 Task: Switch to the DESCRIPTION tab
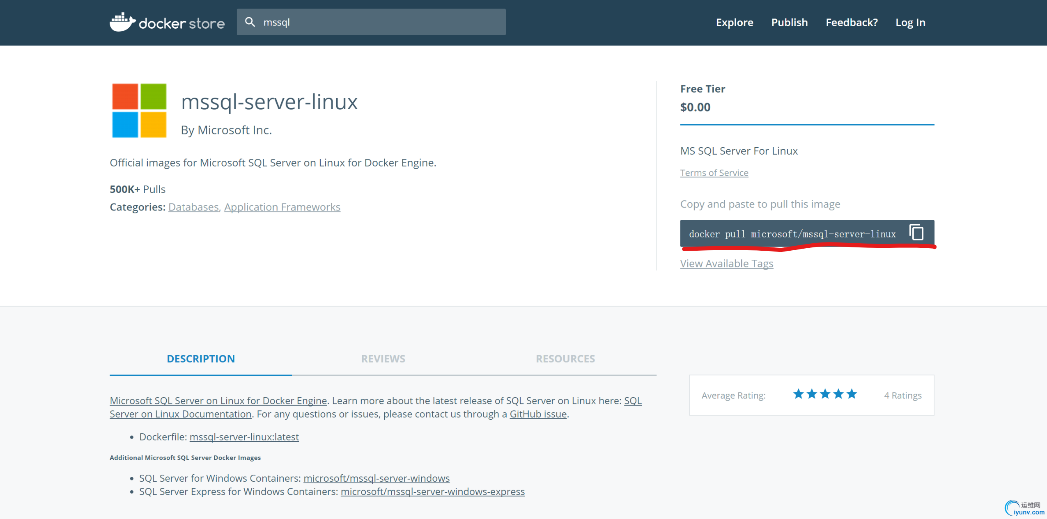[x=201, y=359]
